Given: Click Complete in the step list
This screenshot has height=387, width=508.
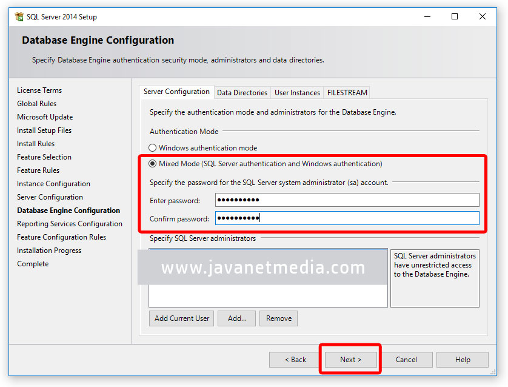Looking at the screenshot, I should tap(33, 264).
